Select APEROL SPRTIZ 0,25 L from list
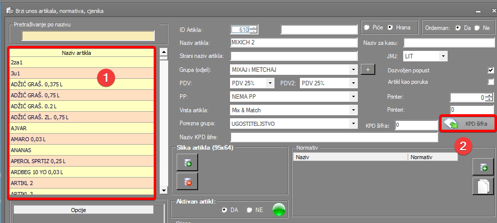Screen dimensions: 497x223 pyautogui.click(x=82, y=161)
